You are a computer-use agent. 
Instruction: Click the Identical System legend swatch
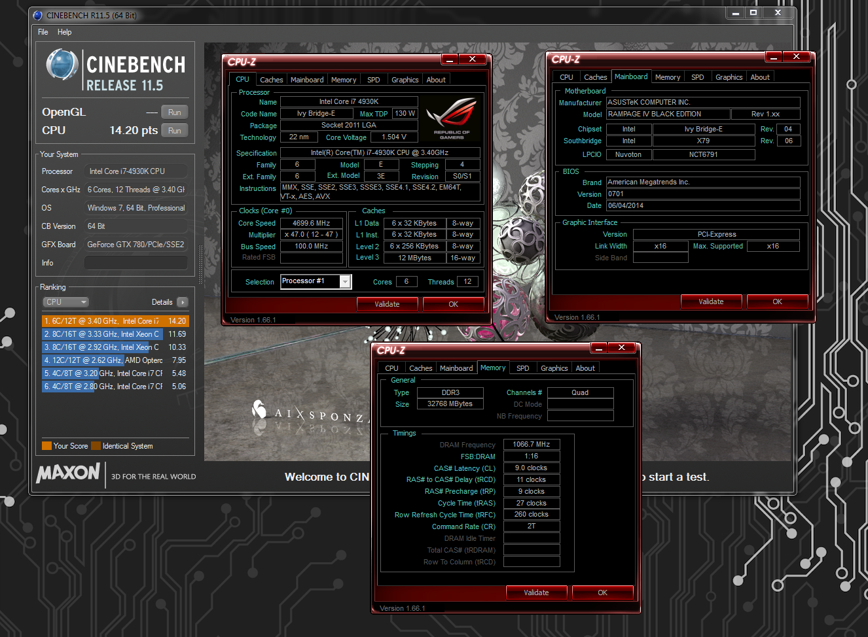point(96,446)
